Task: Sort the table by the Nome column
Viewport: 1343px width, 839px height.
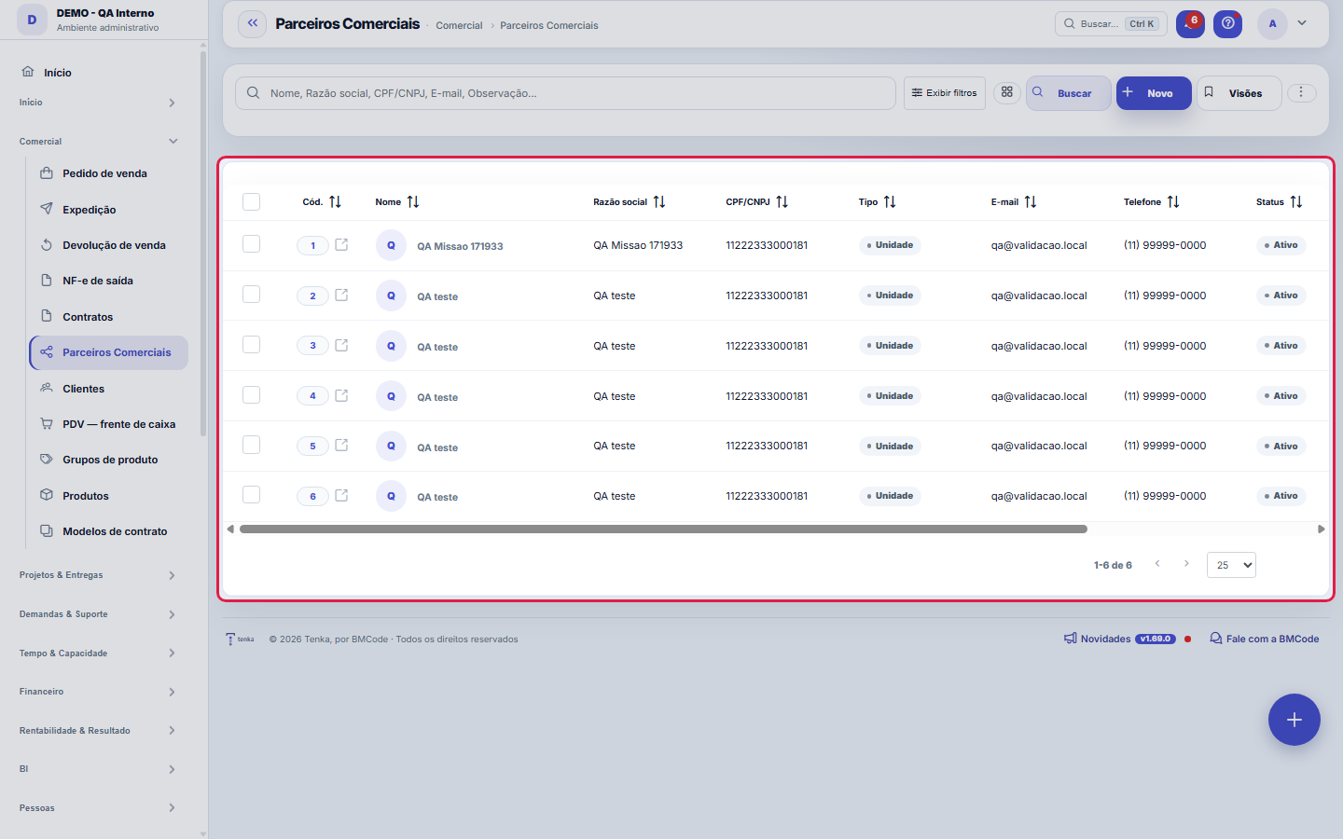Action: (413, 201)
